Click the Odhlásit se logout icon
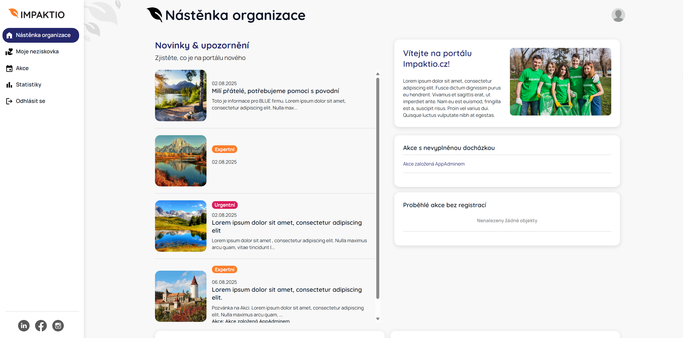The image size is (683, 338). (9, 101)
